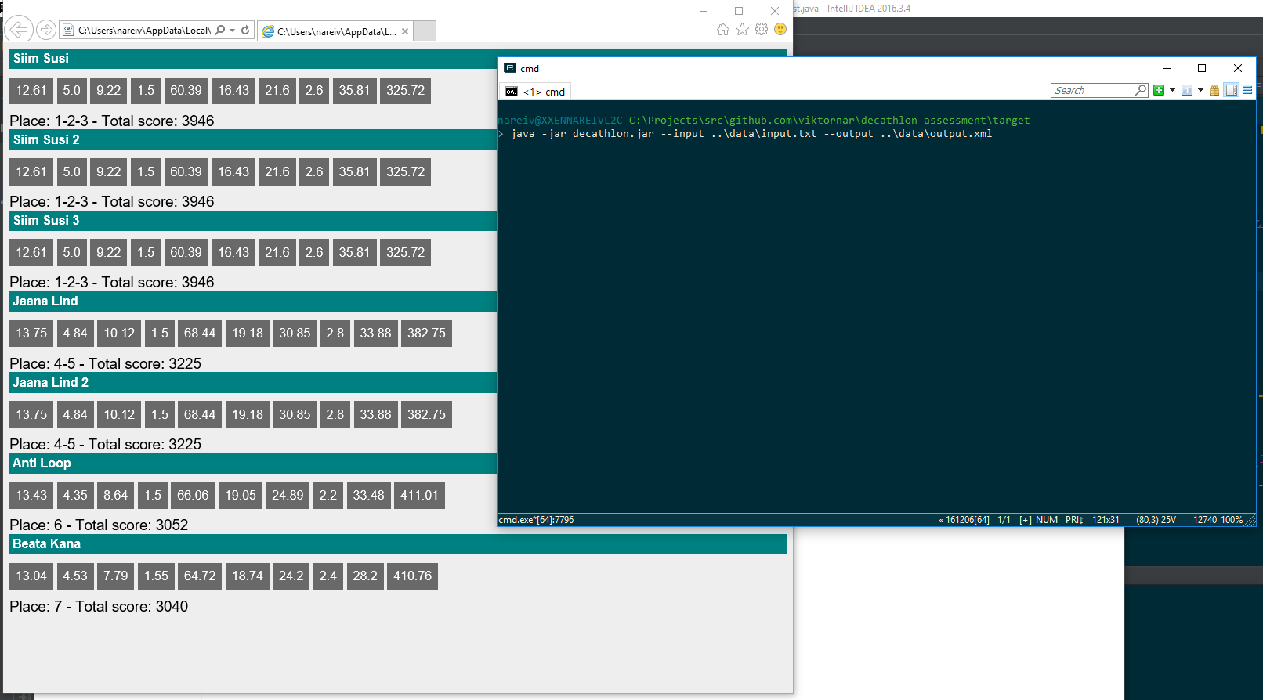Click ConEmu title bar app icon
This screenshot has width=1263, height=700.
(509, 68)
